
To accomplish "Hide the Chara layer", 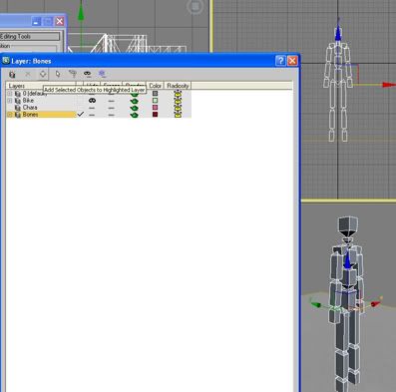I will (x=92, y=108).
